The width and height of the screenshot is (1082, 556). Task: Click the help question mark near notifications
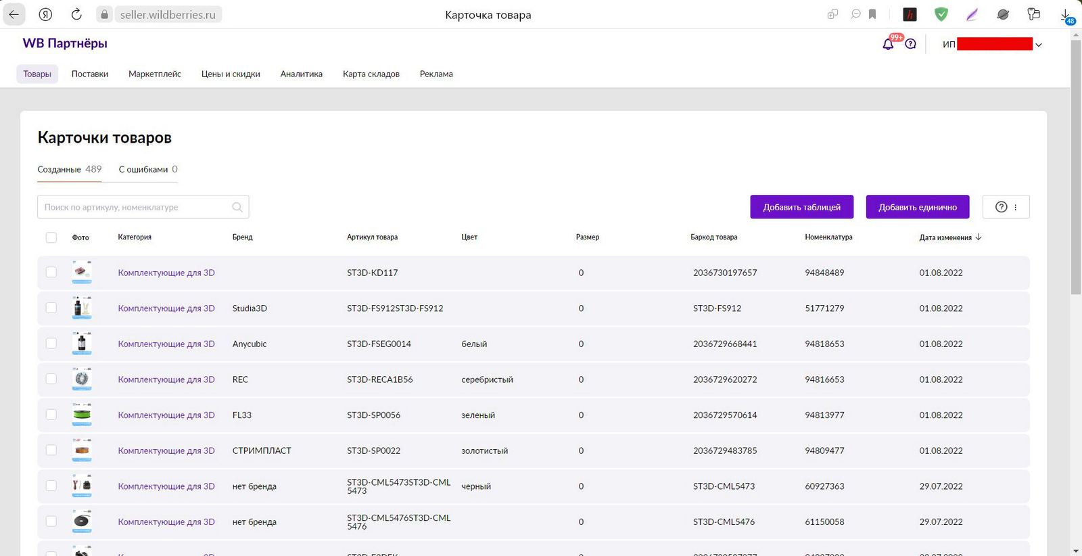pyautogui.click(x=911, y=44)
